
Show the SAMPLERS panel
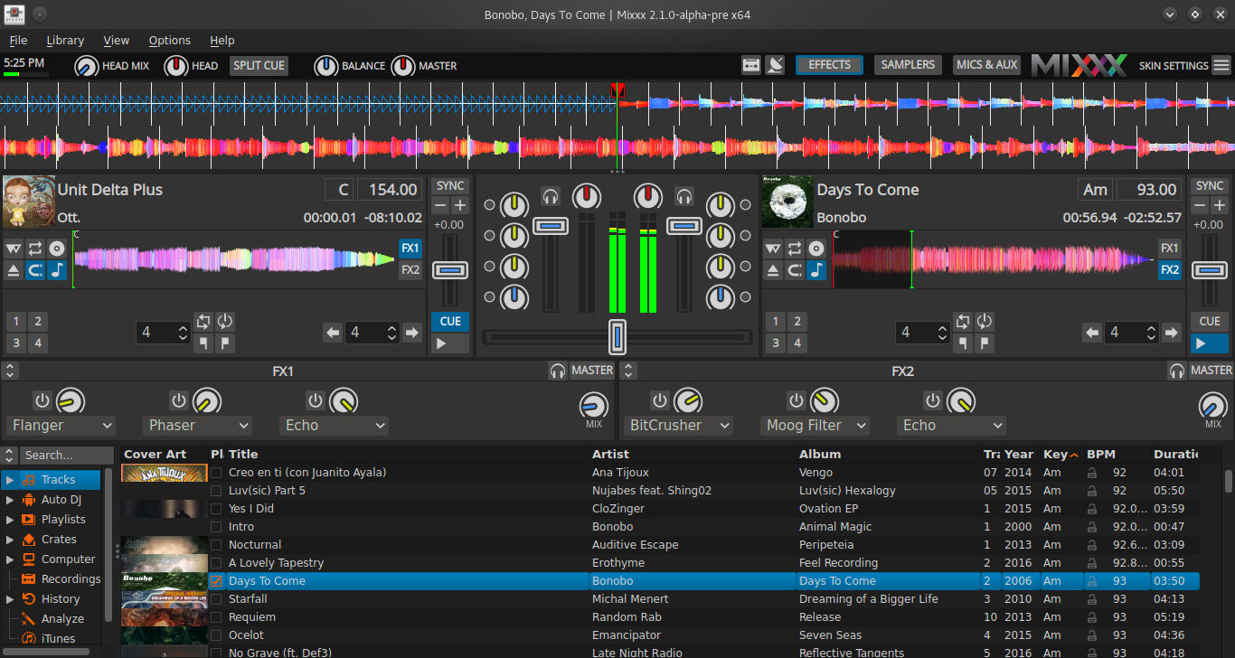point(908,65)
